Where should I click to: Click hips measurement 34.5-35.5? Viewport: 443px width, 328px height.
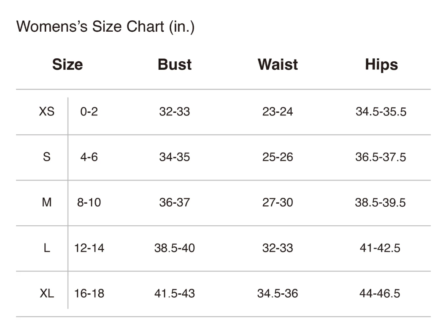(381, 112)
